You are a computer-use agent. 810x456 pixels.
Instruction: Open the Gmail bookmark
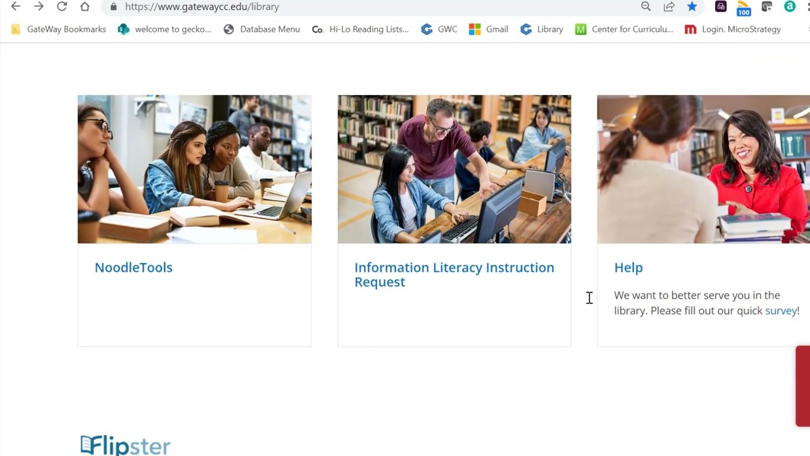click(x=489, y=29)
